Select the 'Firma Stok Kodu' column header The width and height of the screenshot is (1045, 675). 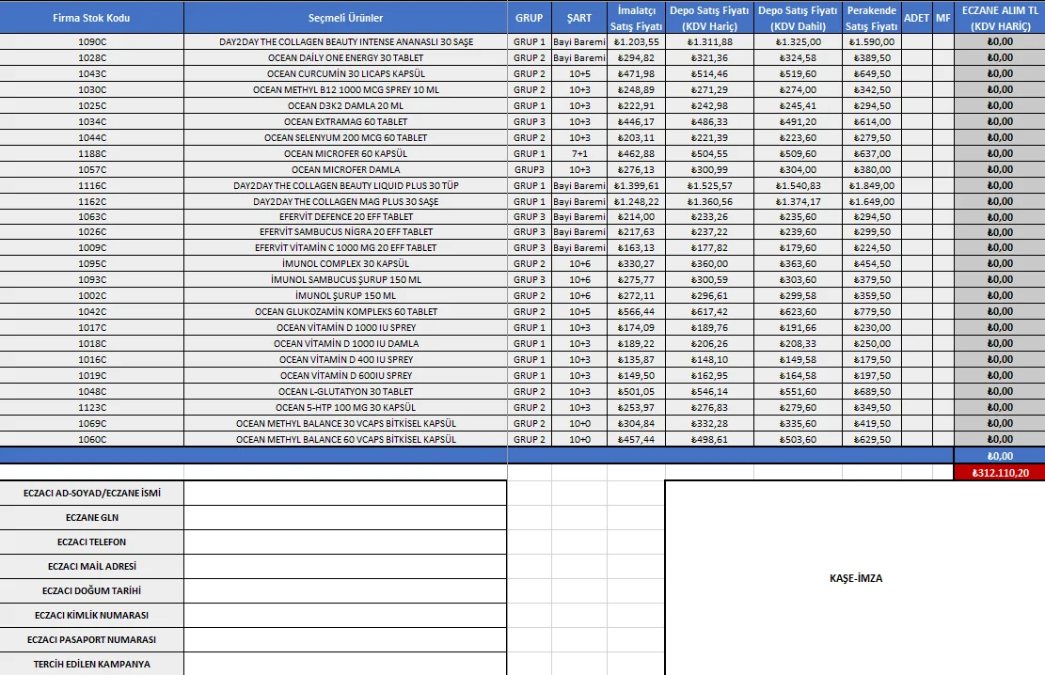point(92,17)
